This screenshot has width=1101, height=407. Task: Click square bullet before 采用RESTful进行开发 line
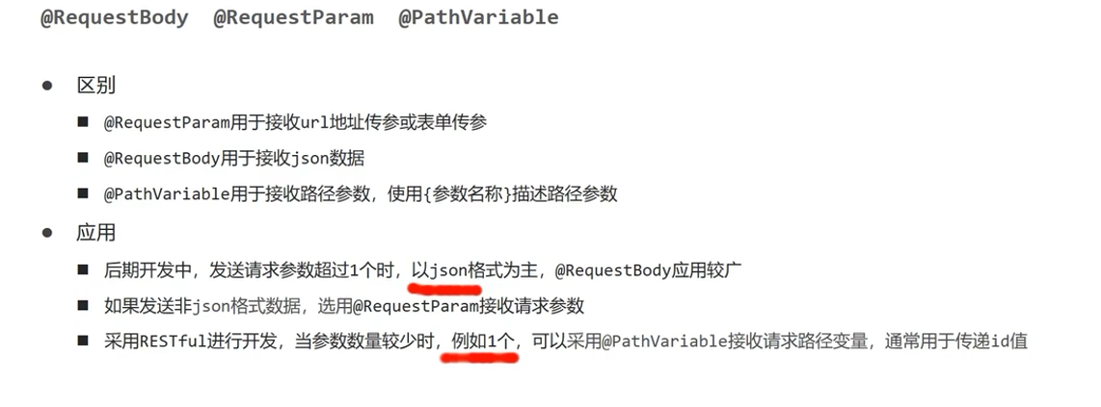pos(83,342)
